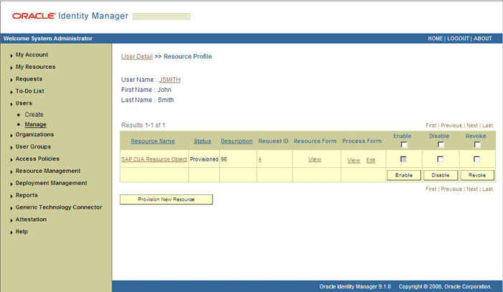The image size is (503, 292).
Task: Open SAP CUA Resource Object link
Action: pyautogui.click(x=154, y=159)
